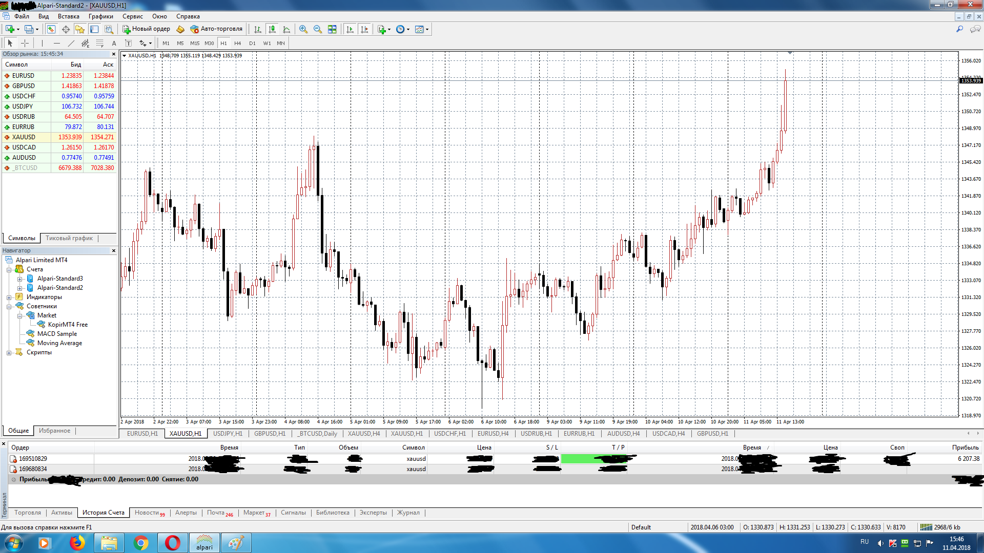Switch to the Торговля terminal tab

click(27, 513)
